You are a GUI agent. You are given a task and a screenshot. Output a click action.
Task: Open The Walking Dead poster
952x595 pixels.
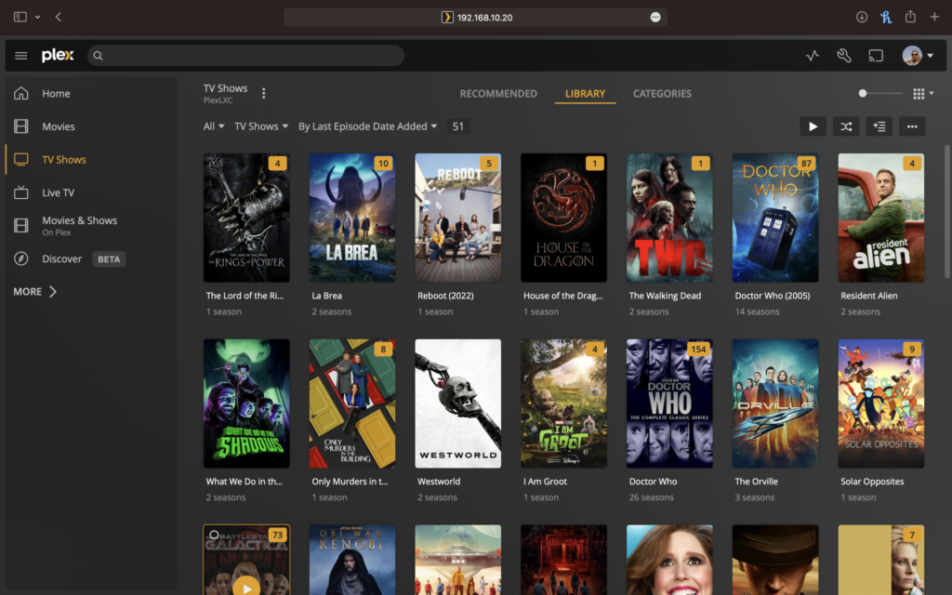669,218
